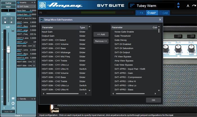Click the small channel editor icon near fader
Viewport: 197px width, 117px height.
point(13,30)
